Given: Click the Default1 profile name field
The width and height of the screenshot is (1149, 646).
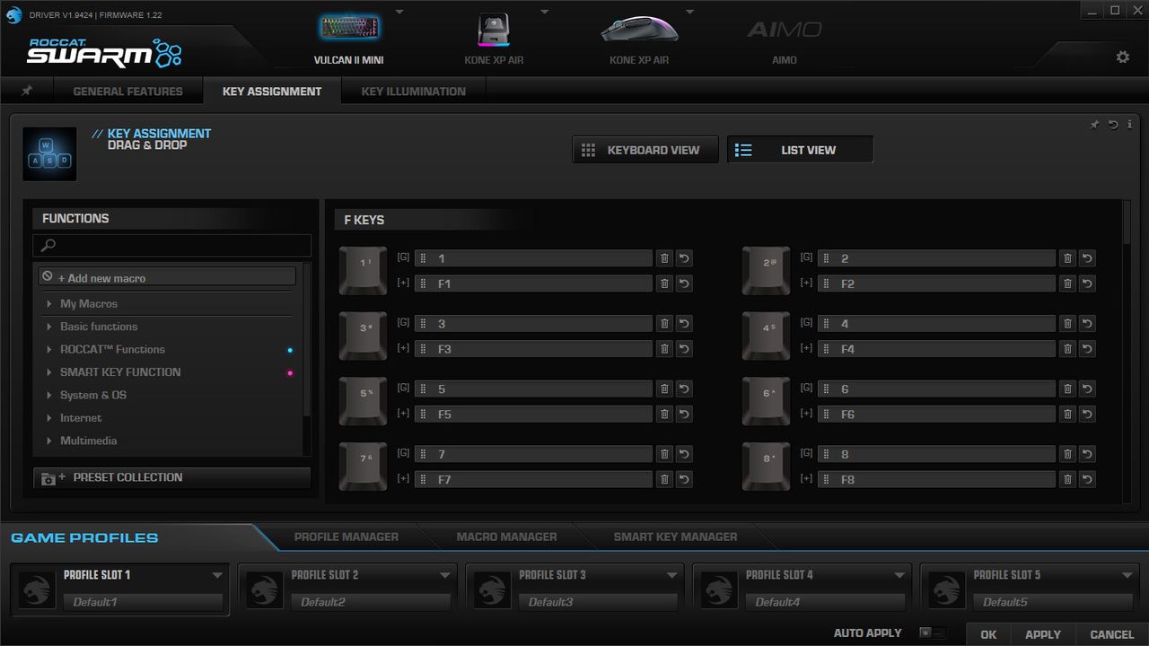Looking at the screenshot, I should pos(144,602).
